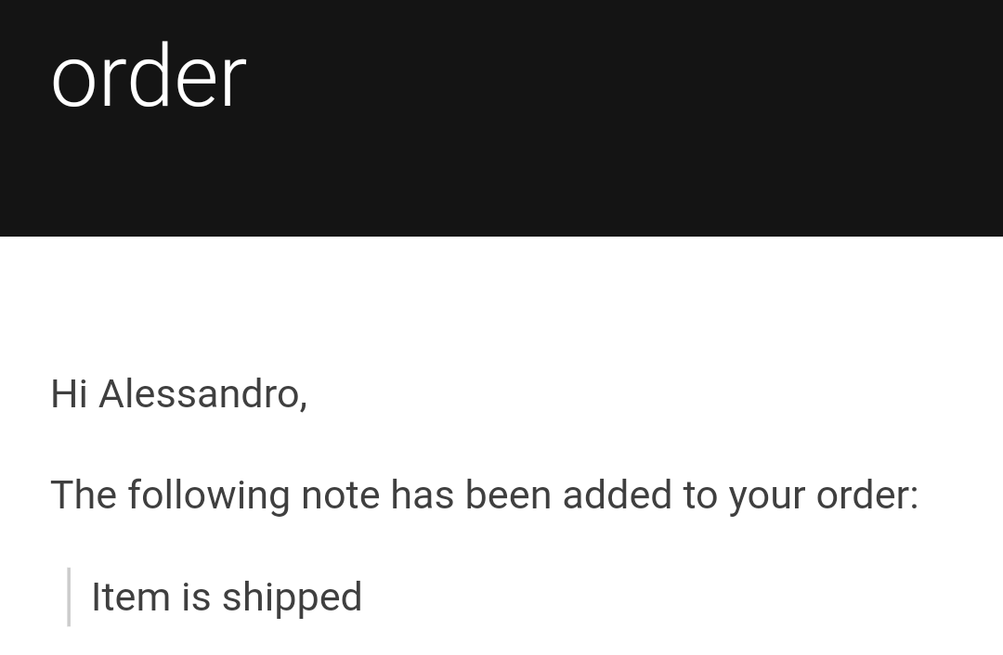Click the word "The" starting the sentence
Screen dimensions: 1003x655
tap(84, 495)
